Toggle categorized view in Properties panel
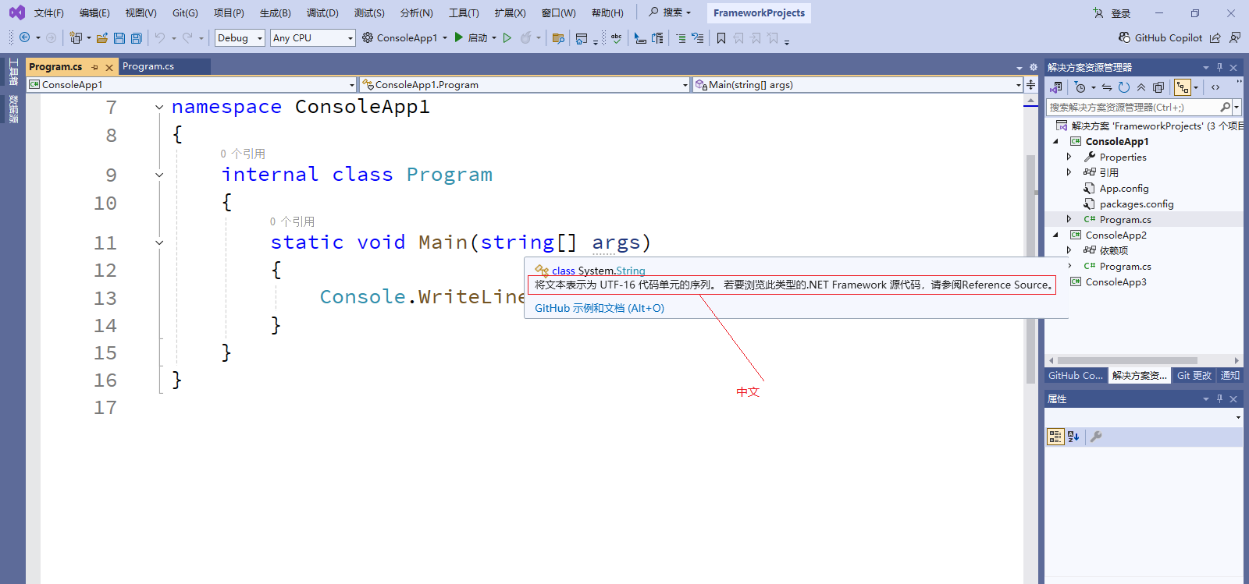Screen dimensions: 1249x584 (x=1055, y=437)
